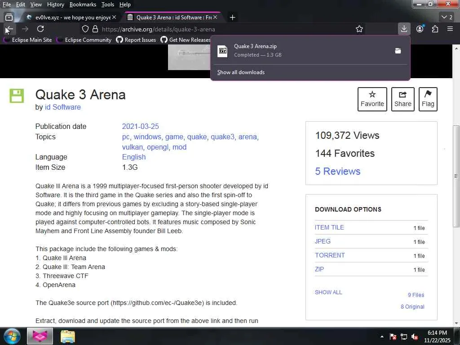The image size is (460, 345).
Task: Open the 9 Files link
Action: point(416,295)
